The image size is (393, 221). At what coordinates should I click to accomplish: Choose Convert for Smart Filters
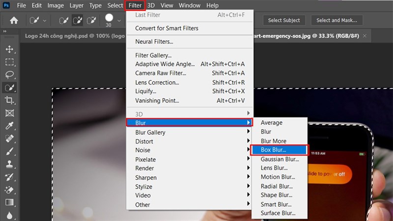click(190, 28)
